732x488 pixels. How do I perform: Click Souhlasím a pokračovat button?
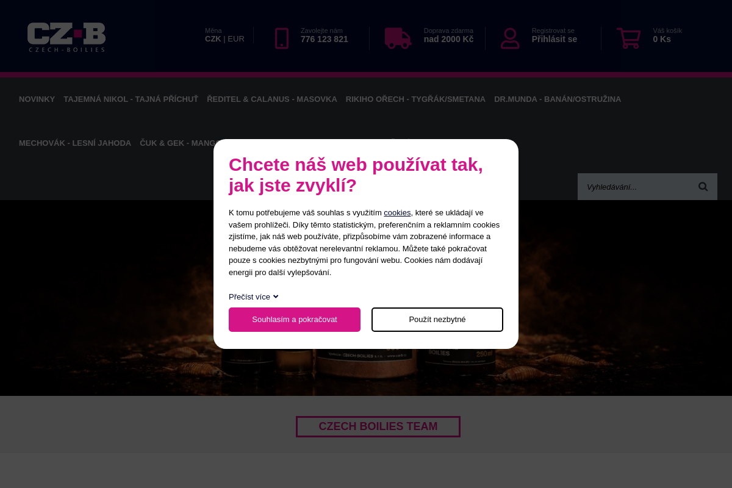(x=295, y=320)
